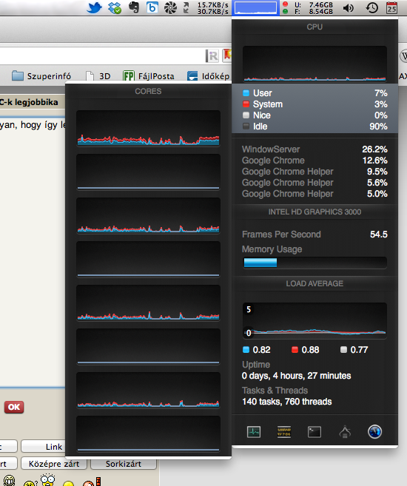Click the CORES panel header
Viewport: 407px width, 486px height.
[148, 92]
